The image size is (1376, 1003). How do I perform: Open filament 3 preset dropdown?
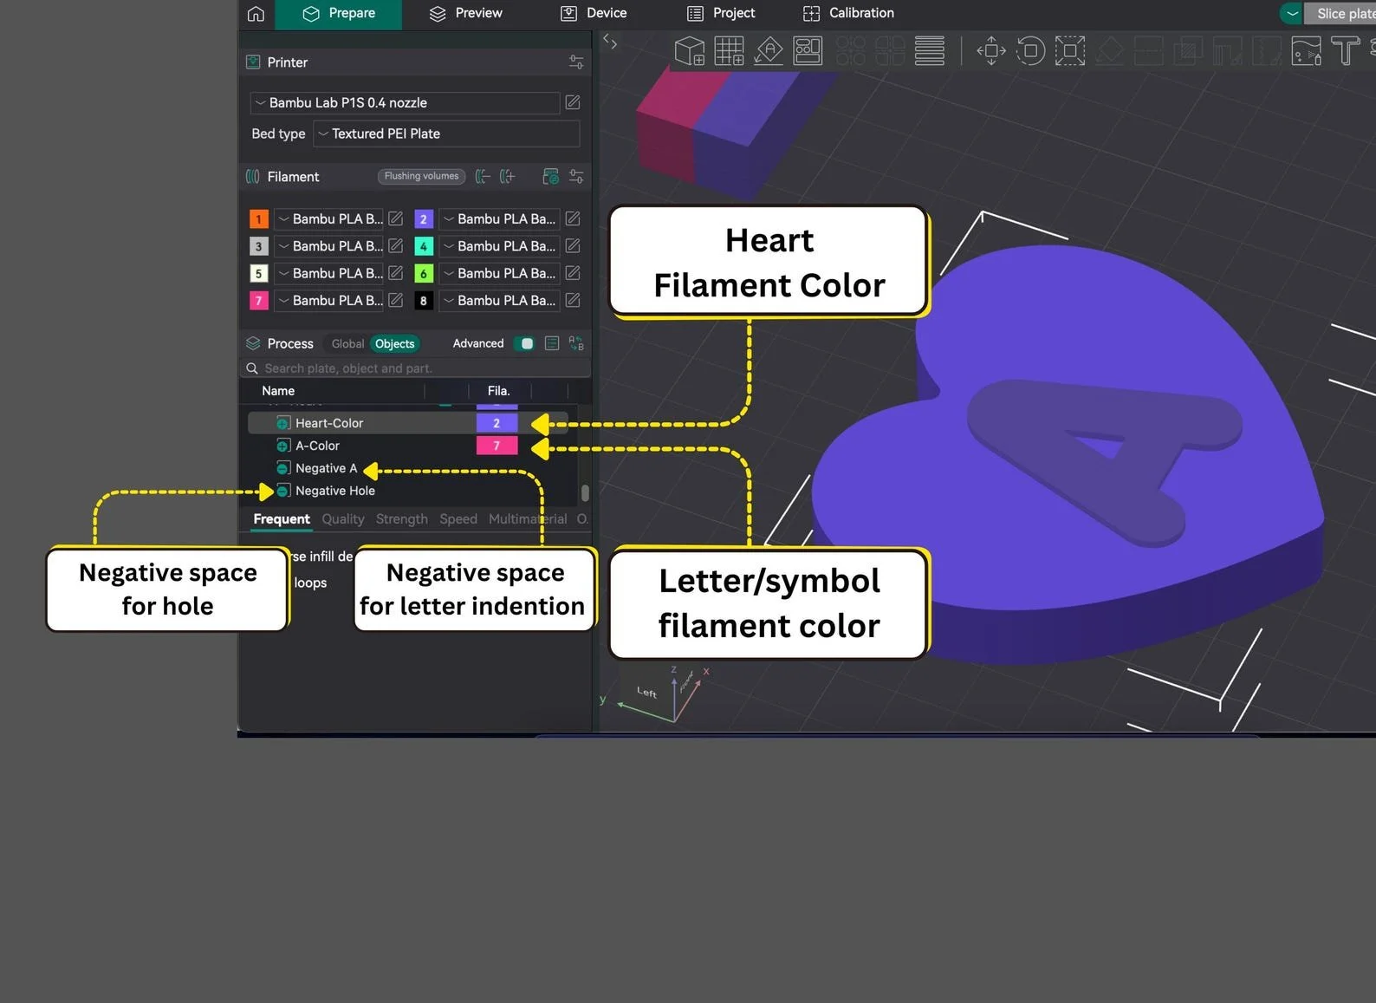328,246
